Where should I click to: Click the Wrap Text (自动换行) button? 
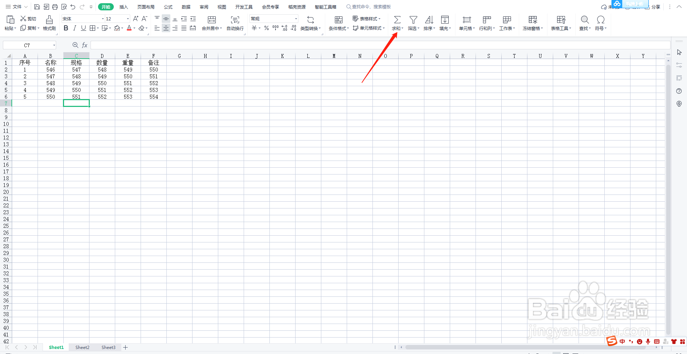(235, 23)
